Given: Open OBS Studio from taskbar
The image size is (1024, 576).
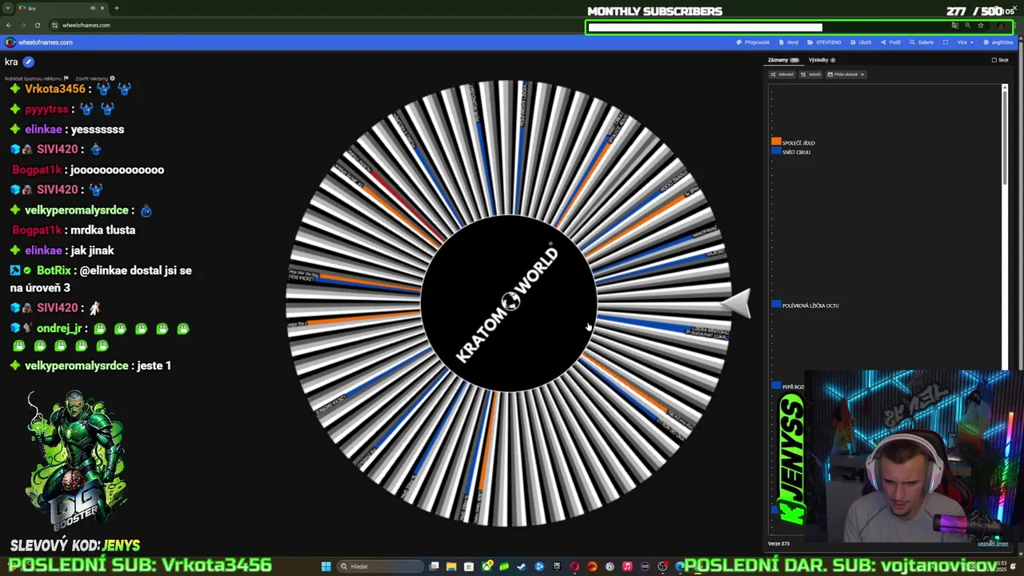Looking at the screenshot, I should [x=662, y=566].
